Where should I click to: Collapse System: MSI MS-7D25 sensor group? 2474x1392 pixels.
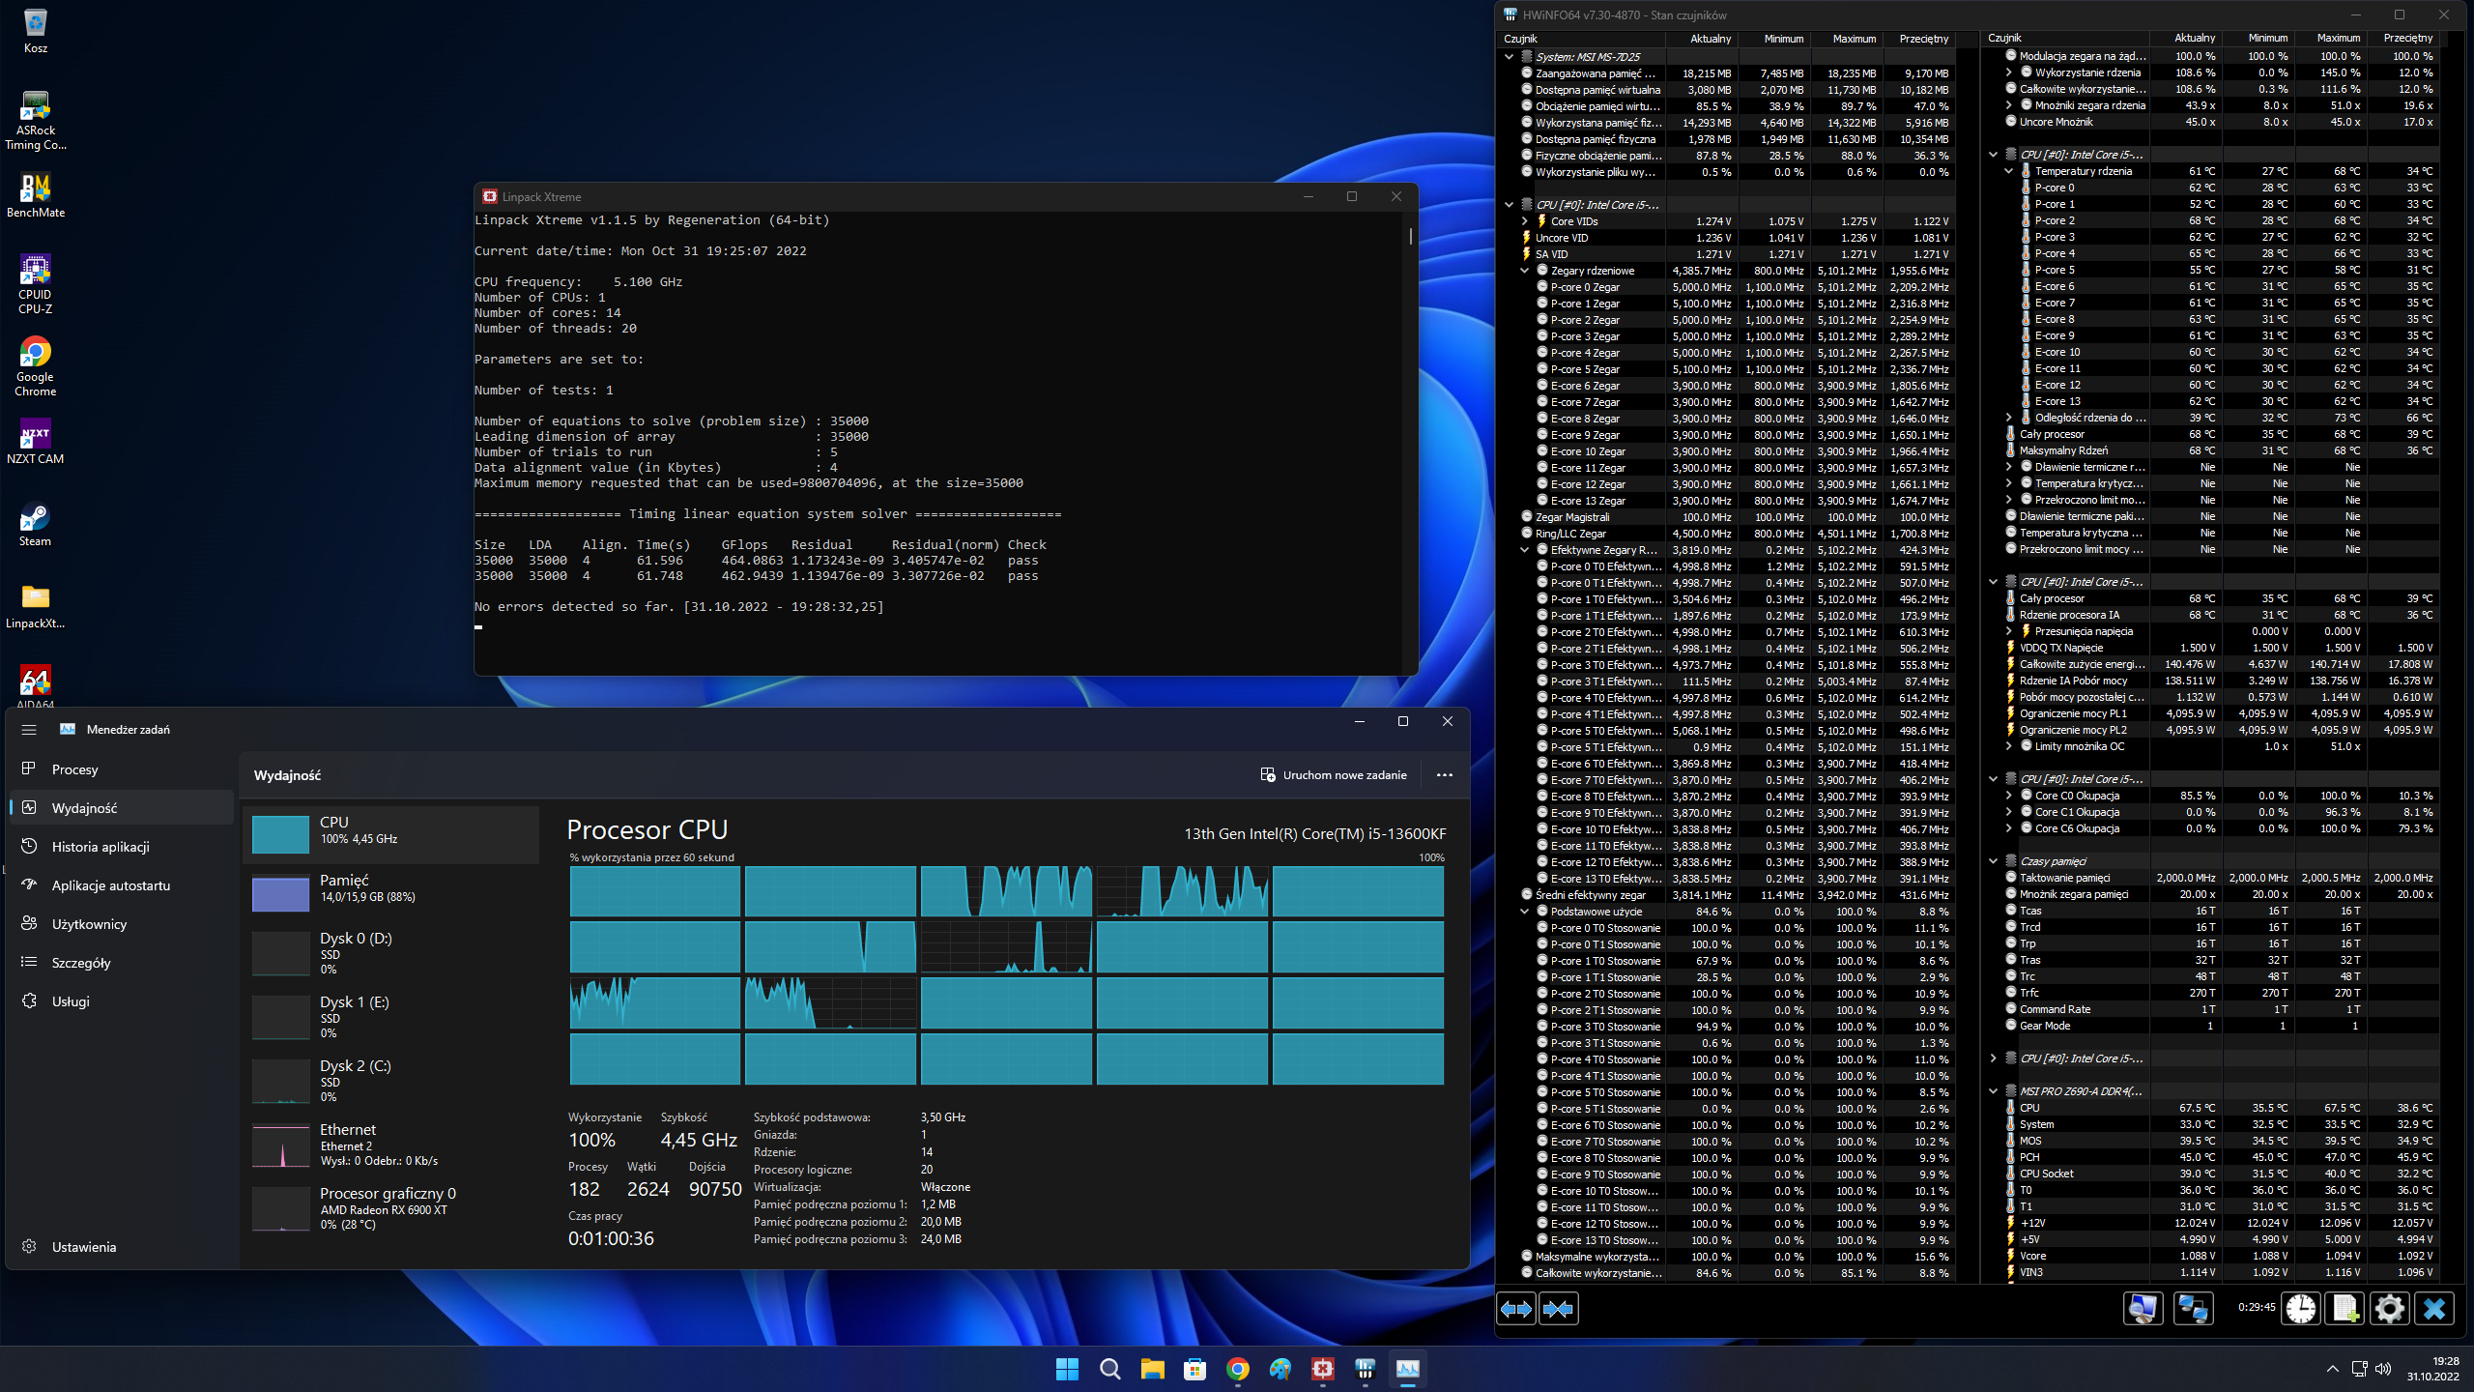(1509, 57)
